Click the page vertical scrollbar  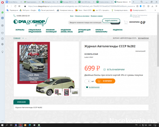pos(158,41)
